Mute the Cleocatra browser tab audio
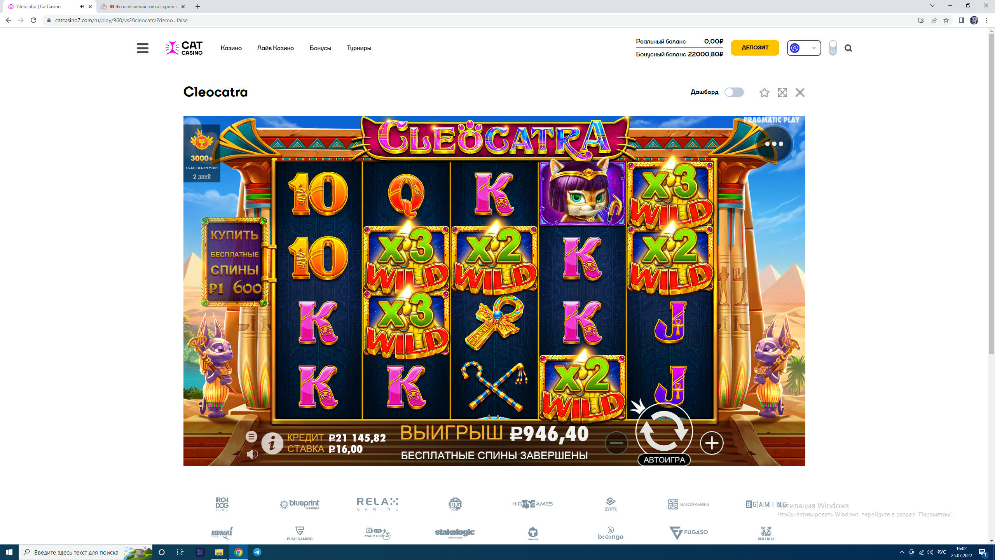 click(82, 7)
